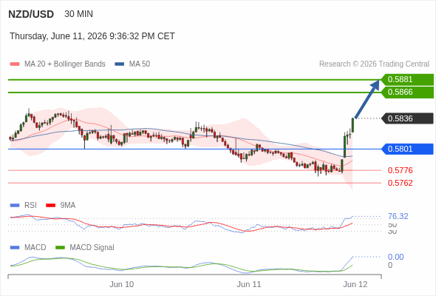Image resolution: width=436 pixels, height=296 pixels.
Task: Click the 9MA red legend marker
Action: [50, 205]
